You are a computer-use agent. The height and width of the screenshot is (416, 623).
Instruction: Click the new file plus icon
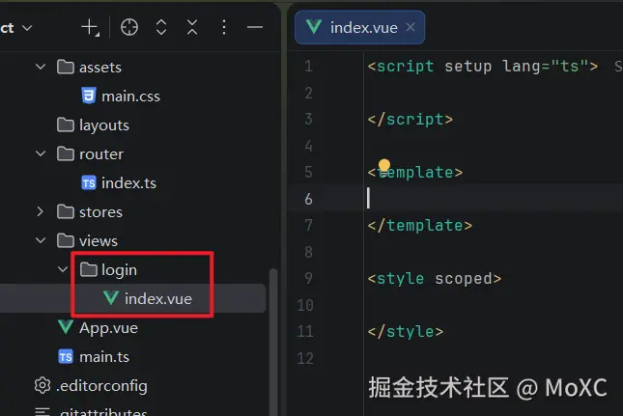90,28
